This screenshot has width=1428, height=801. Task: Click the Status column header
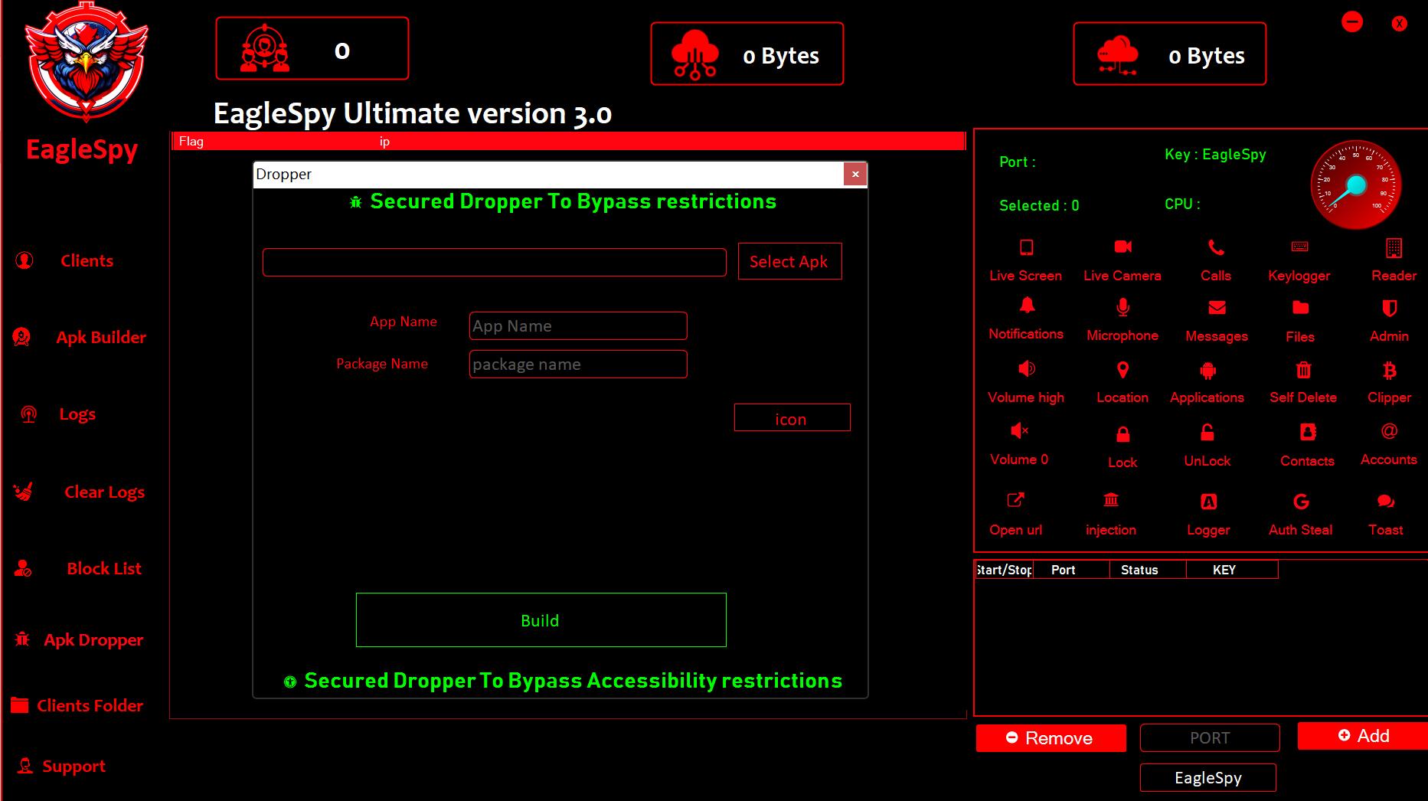tap(1148, 570)
